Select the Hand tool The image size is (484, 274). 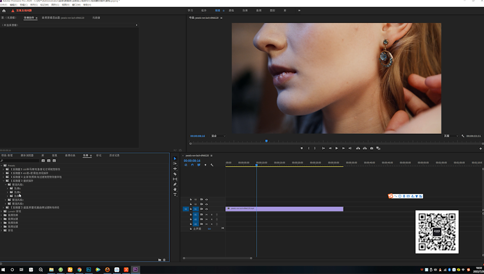click(175, 189)
